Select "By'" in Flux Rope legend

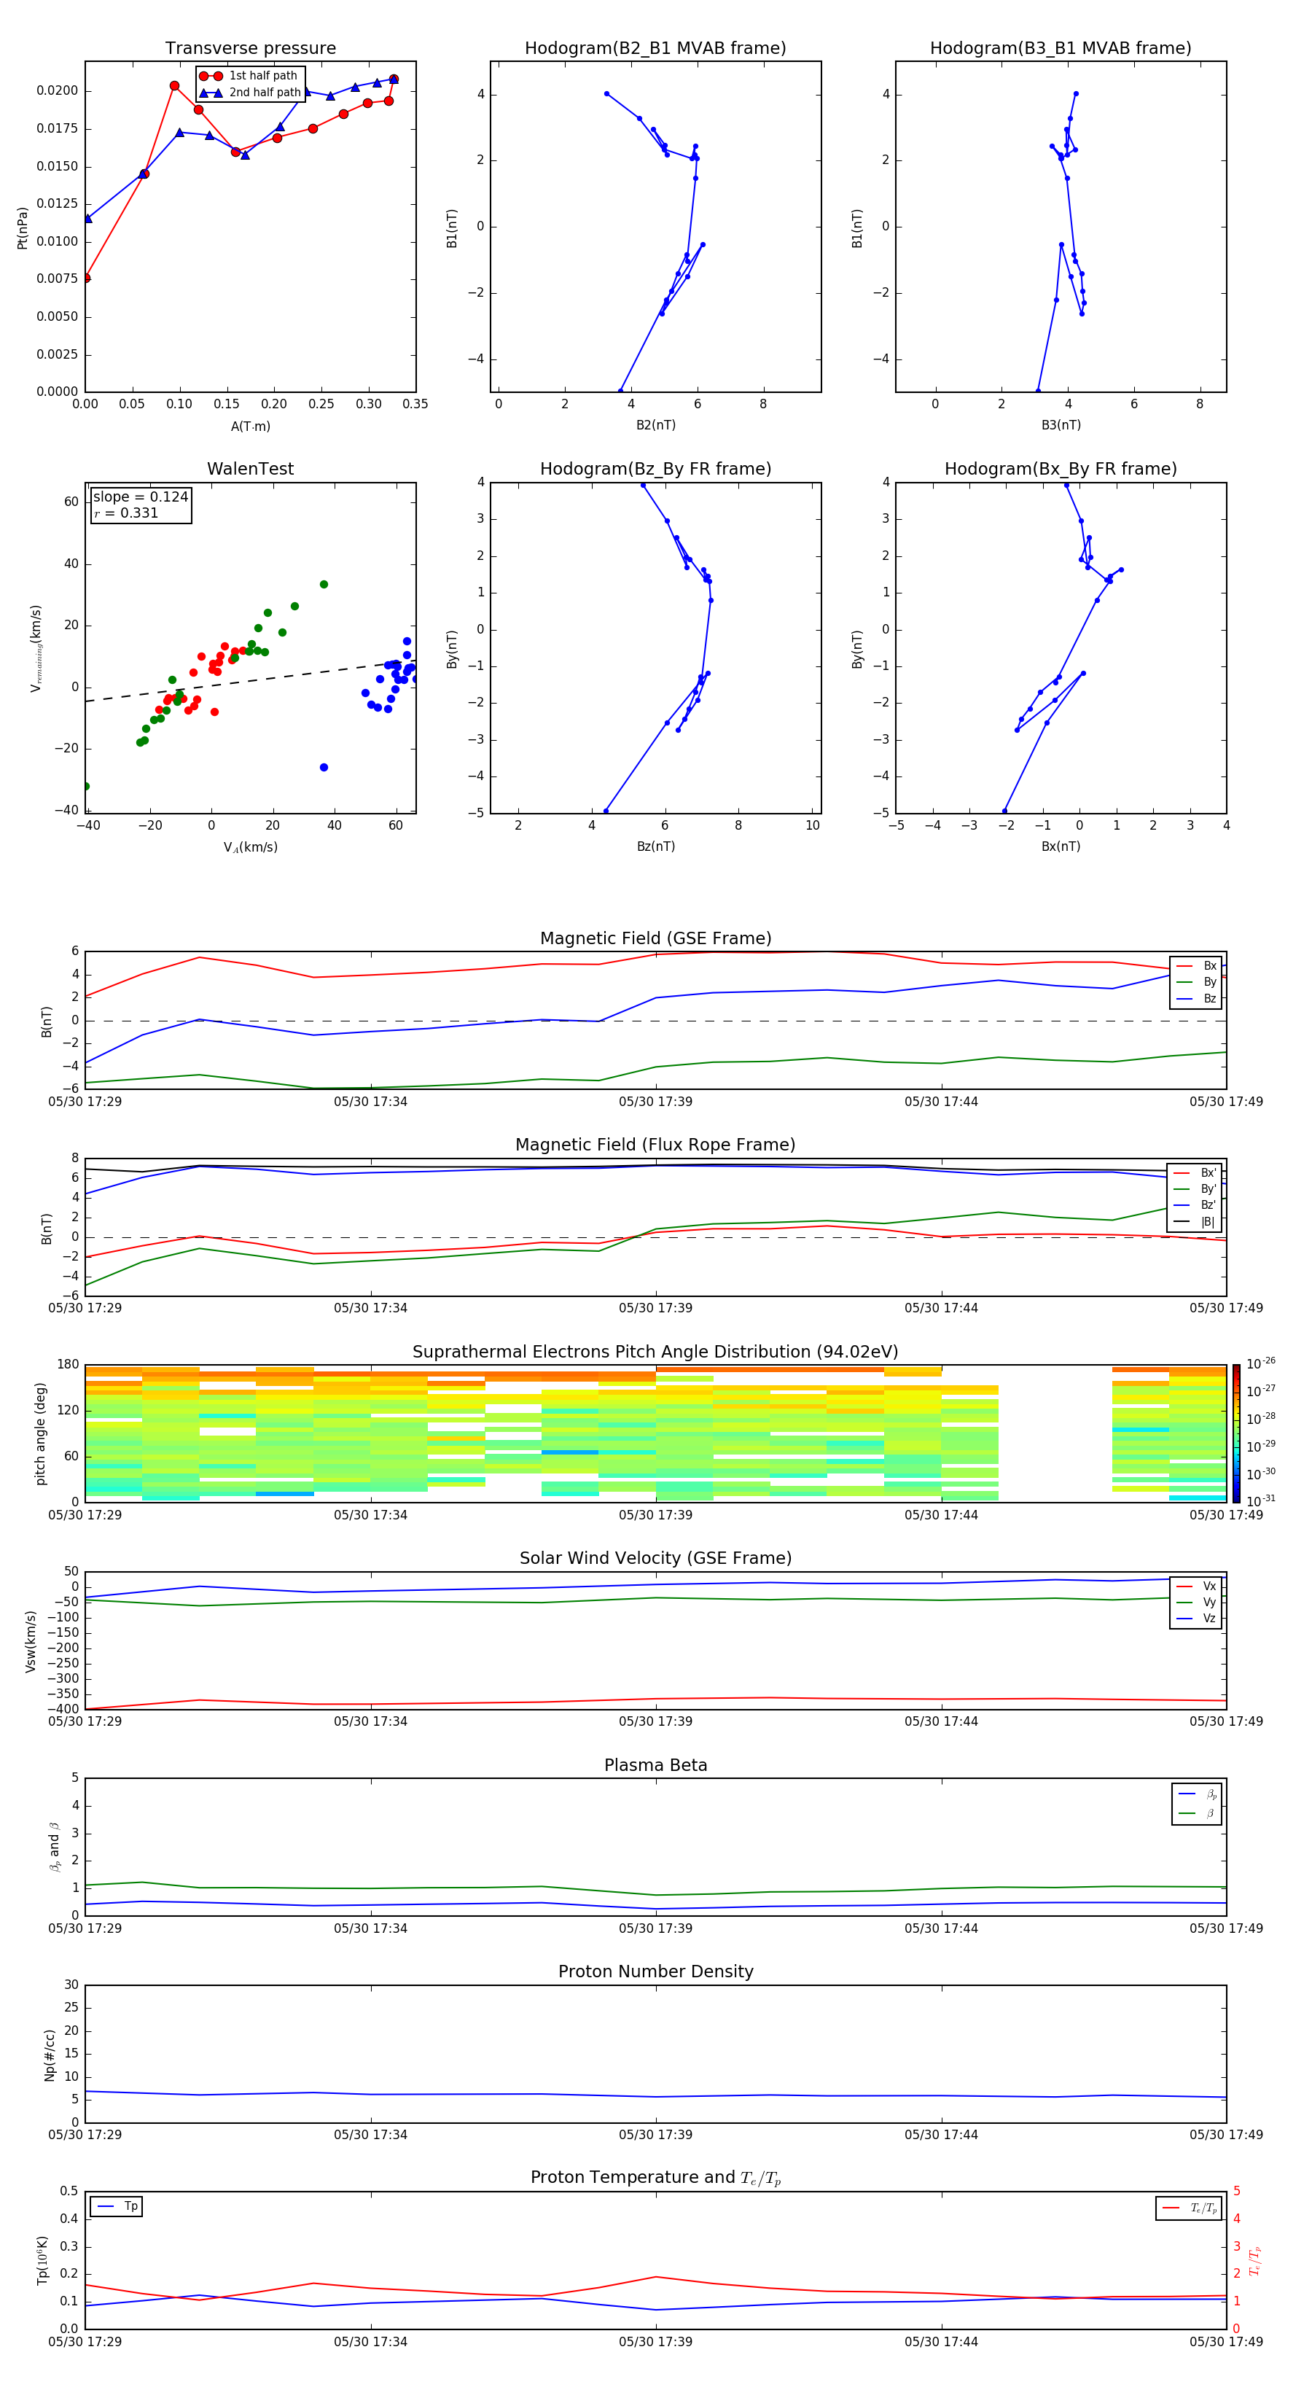tap(1195, 1189)
